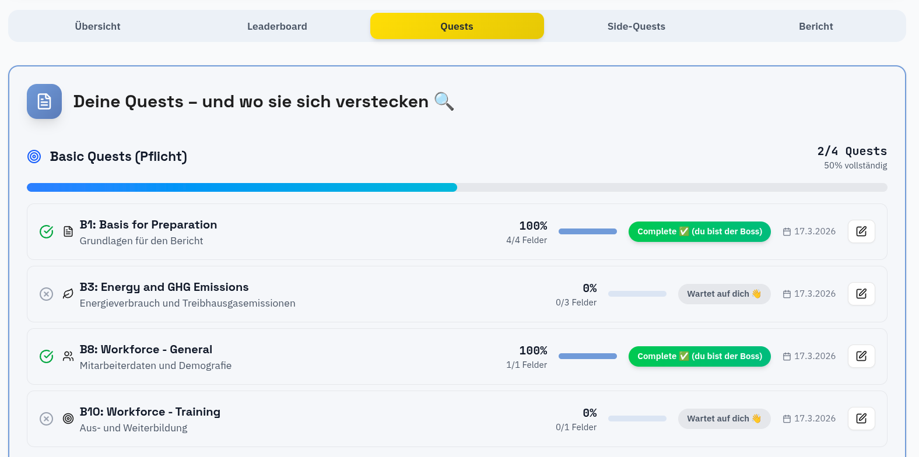919x457 pixels.
Task: Toggle the green checkmark on B8 quest
Action: point(46,356)
